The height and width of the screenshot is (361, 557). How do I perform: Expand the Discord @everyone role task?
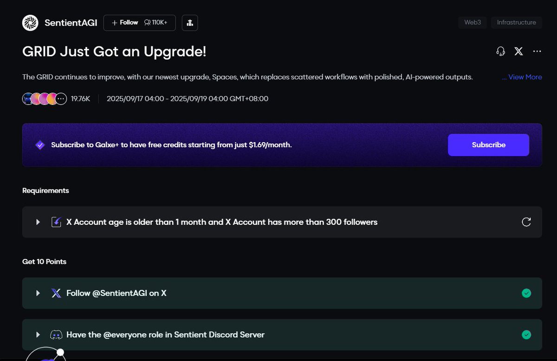pyautogui.click(x=39, y=335)
